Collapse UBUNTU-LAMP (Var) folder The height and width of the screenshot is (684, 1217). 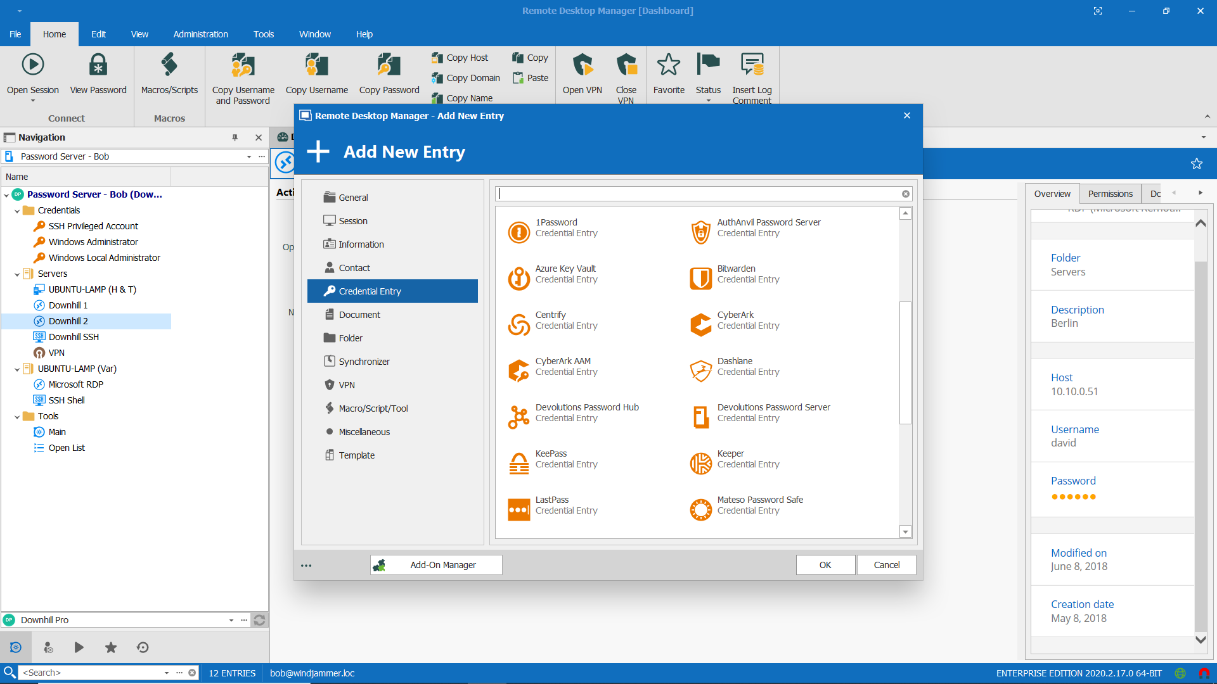point(17,369)
